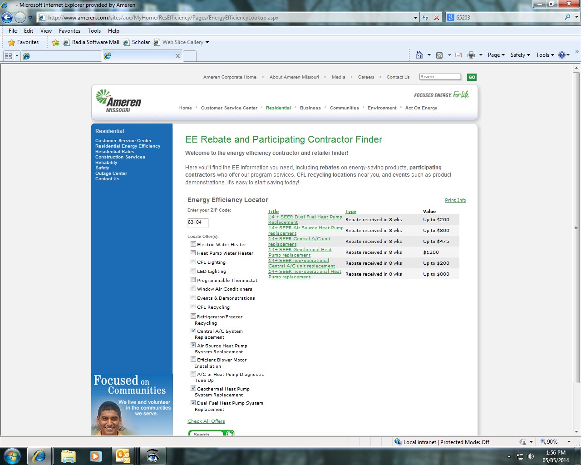Screen dimensions: 581x465
Task: Click the RSS feeds icon
Action: (439, 55)
